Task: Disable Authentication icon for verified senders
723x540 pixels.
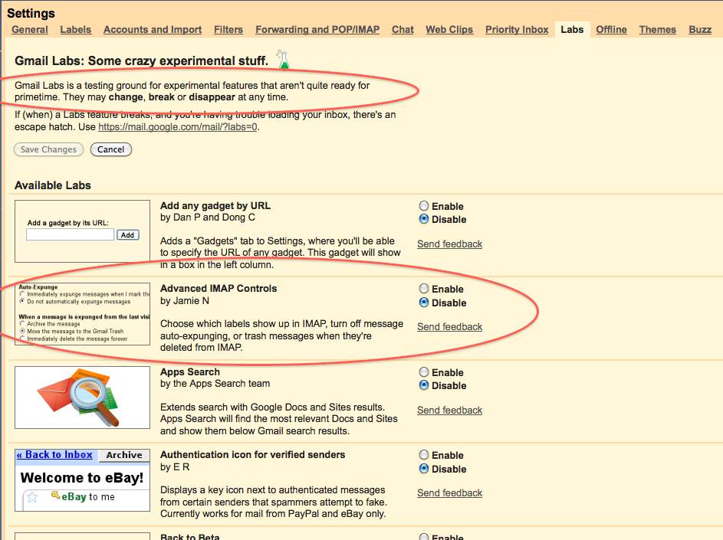Action: (424, 469)
